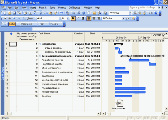The image size is (168, 120).
Task: Print using the printer icon
Action: click(25, 13)
